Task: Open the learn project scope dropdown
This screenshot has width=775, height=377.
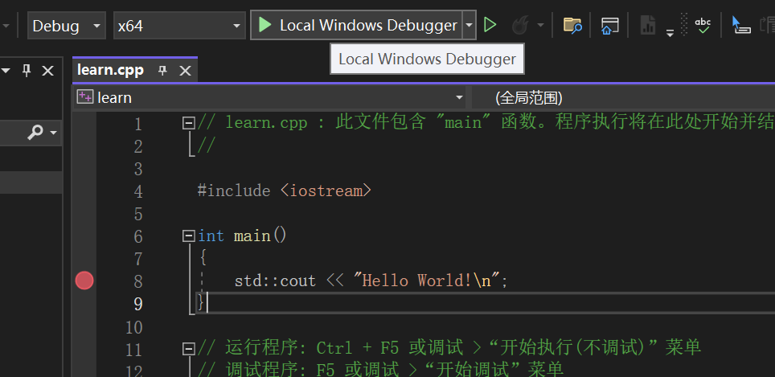Action: click(x=270, y=97)
